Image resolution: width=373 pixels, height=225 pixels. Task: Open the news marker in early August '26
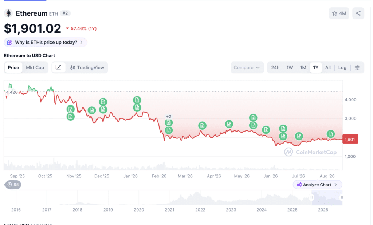(331, 134)
